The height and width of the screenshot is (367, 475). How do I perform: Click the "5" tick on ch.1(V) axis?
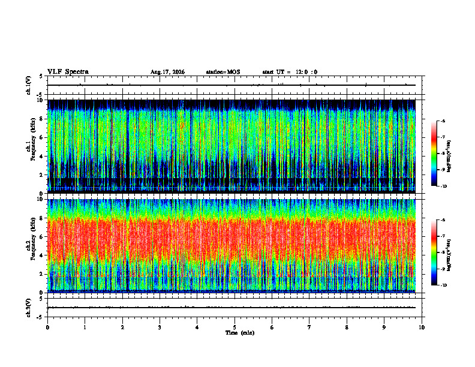(x=41, y=76)
